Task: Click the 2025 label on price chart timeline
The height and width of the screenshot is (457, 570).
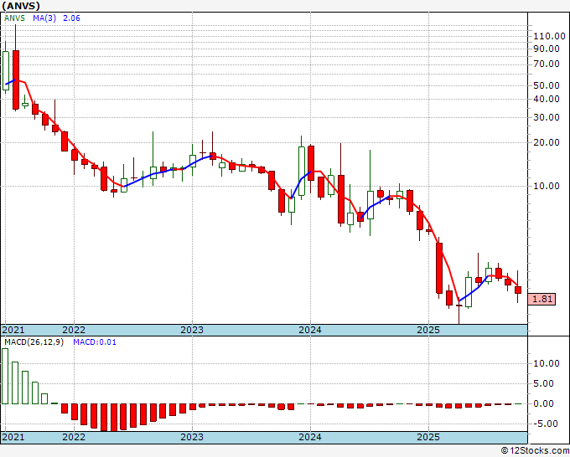Action: [428, 330]
